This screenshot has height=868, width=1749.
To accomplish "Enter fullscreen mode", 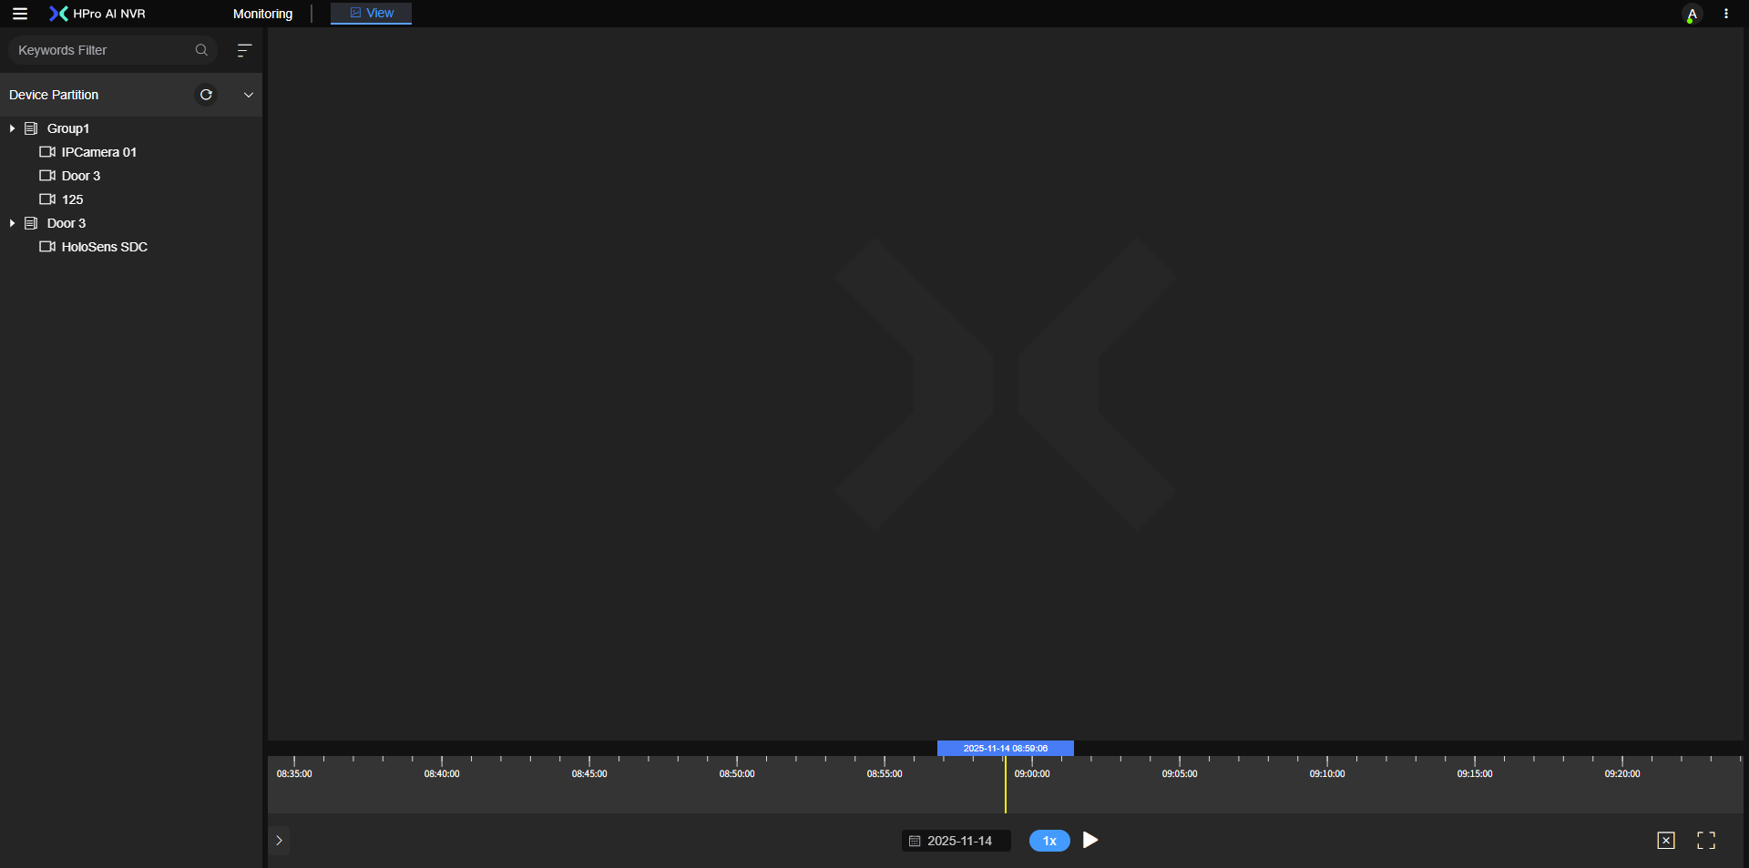I will click(x=1705, y=841).
